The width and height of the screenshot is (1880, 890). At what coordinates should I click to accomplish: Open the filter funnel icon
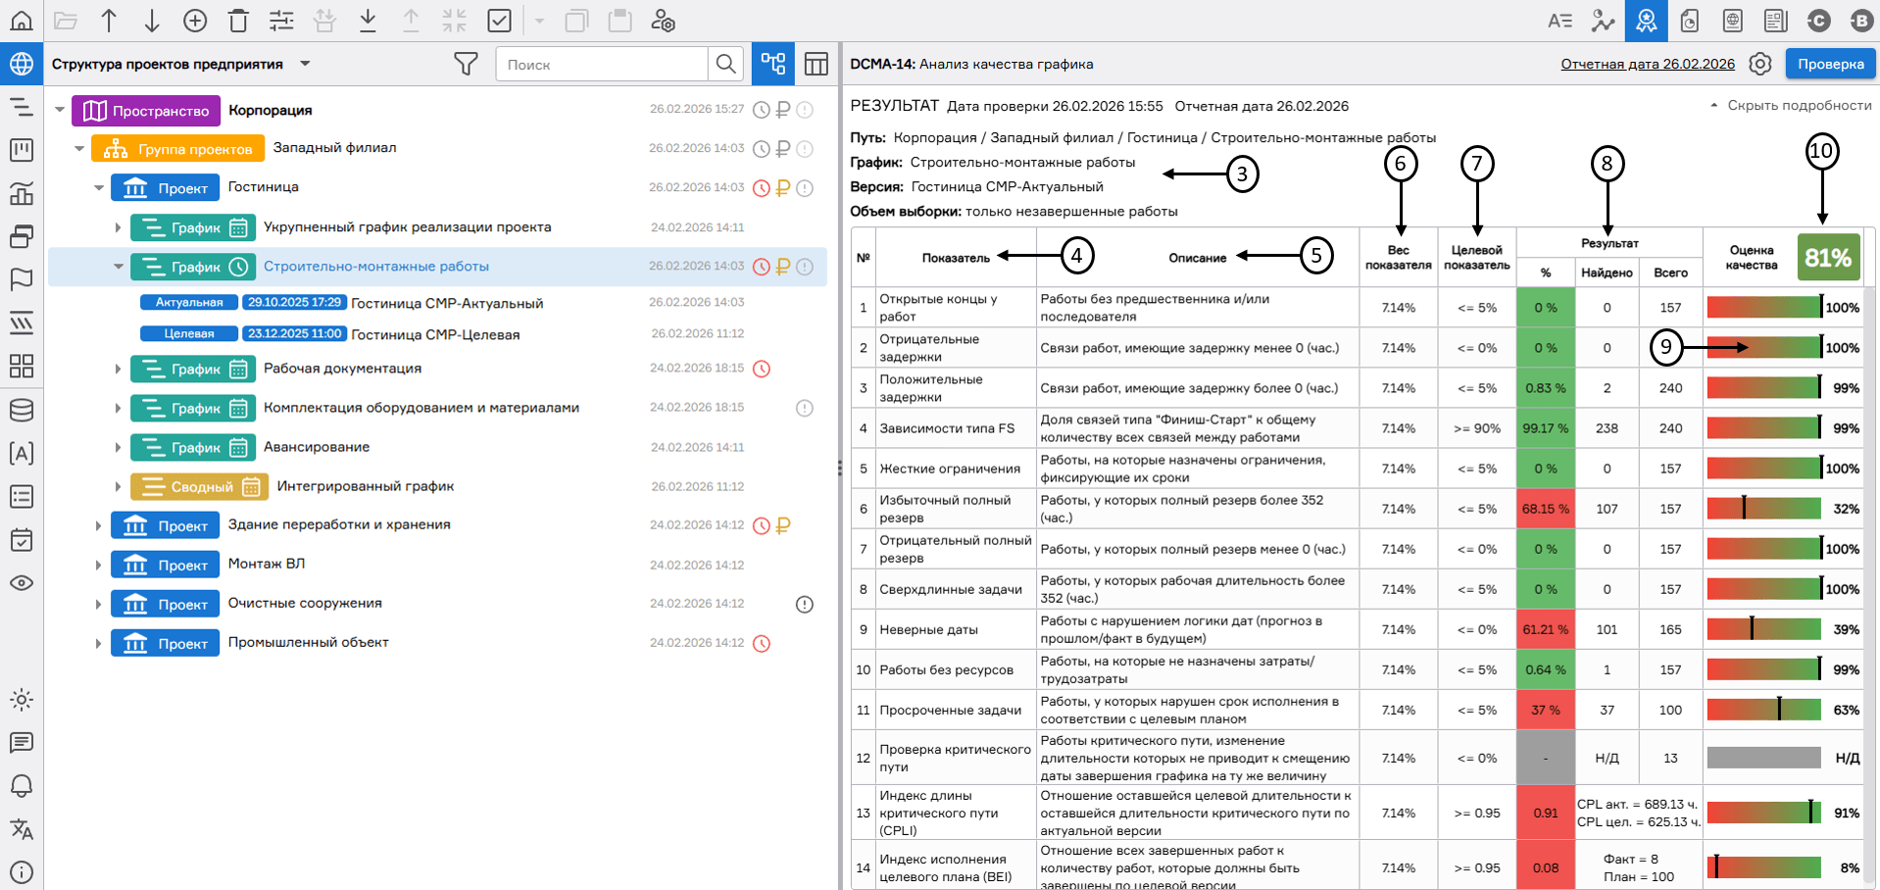click(x=466, y=65)
